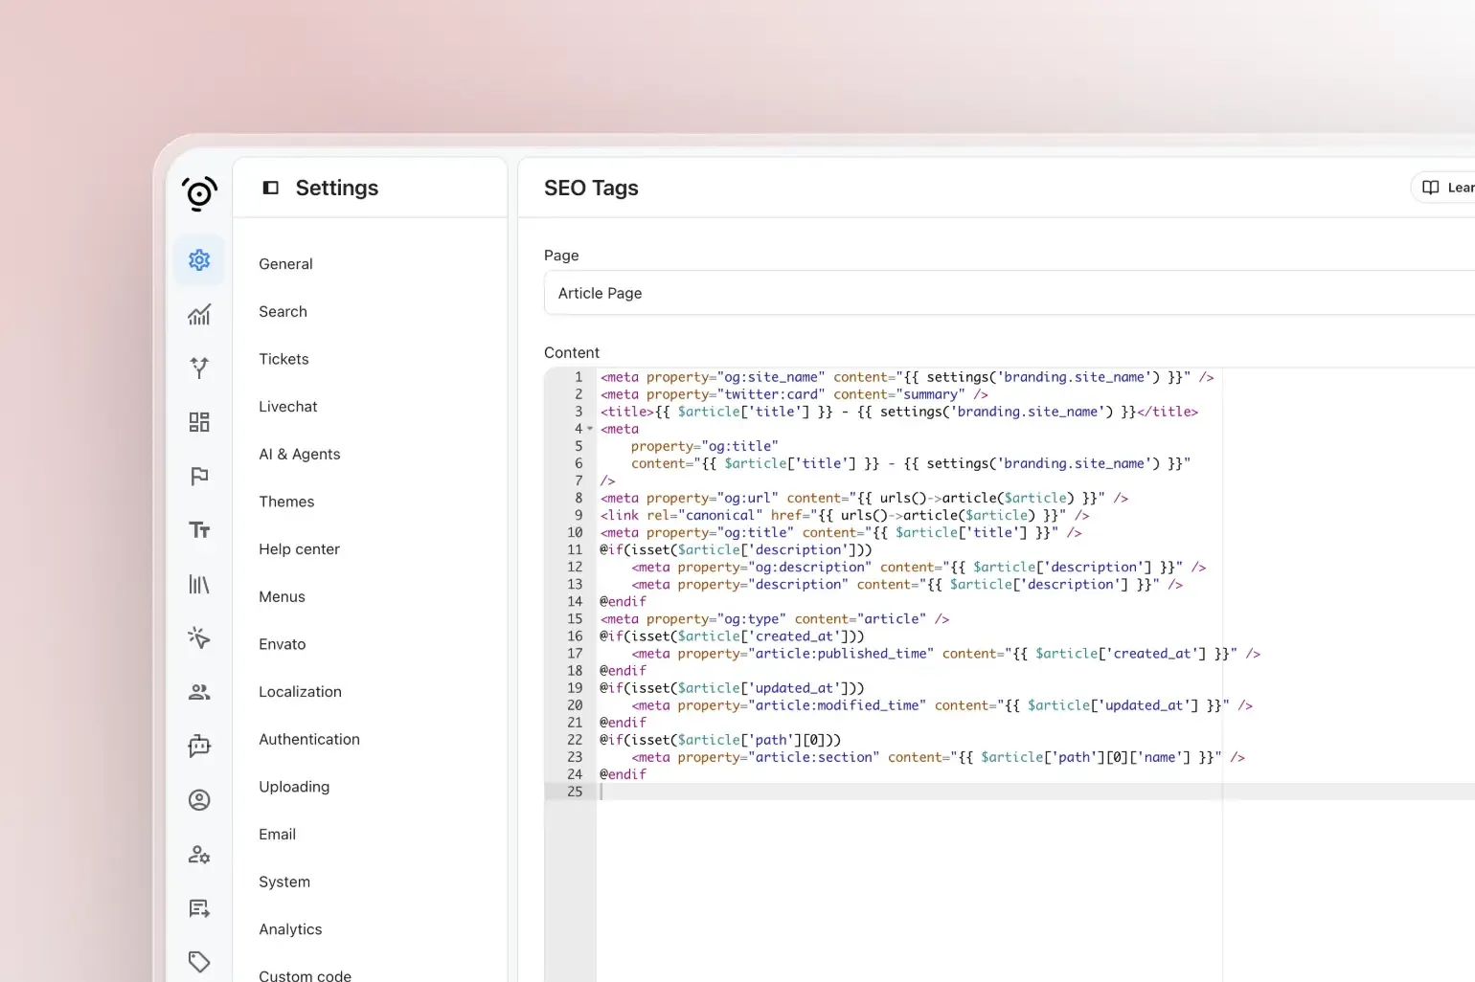Select the AI & Agents settings item
This screenshot has height=982, width=1475.
[x=299, y=454]
